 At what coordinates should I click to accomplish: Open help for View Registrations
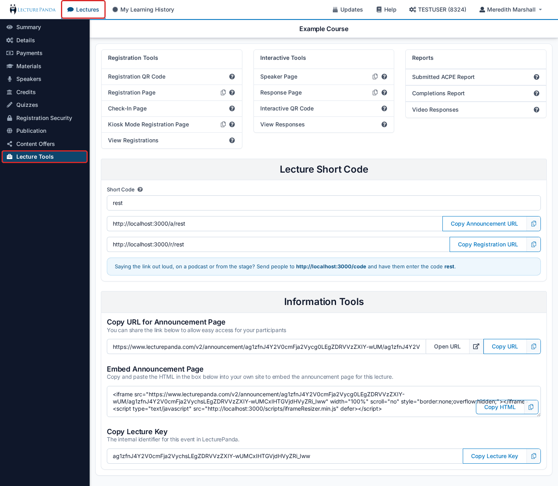coord(232,140)
